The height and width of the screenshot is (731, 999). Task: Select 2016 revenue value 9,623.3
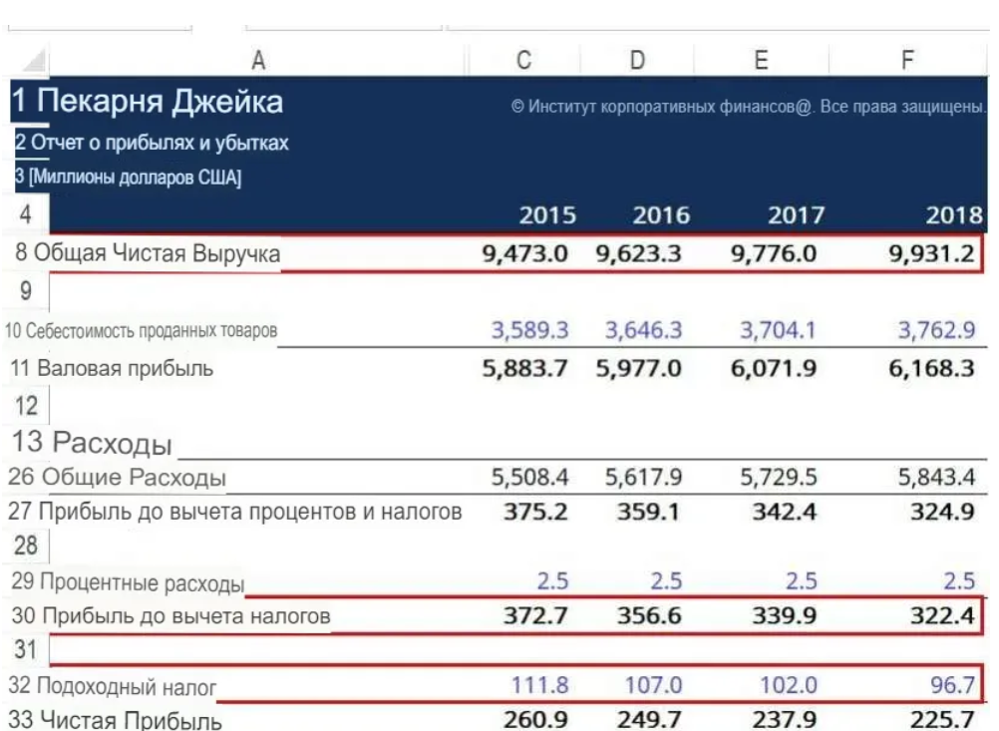638,253
